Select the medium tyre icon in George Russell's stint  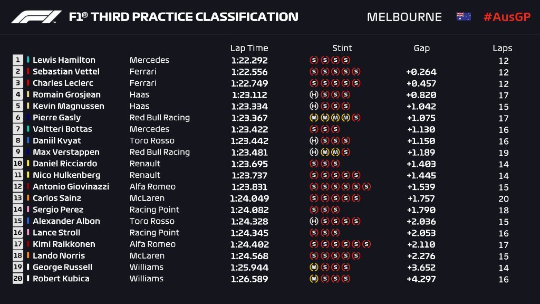click(314, 268)
